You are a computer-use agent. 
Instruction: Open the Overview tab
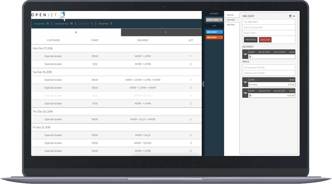[230, 15]
